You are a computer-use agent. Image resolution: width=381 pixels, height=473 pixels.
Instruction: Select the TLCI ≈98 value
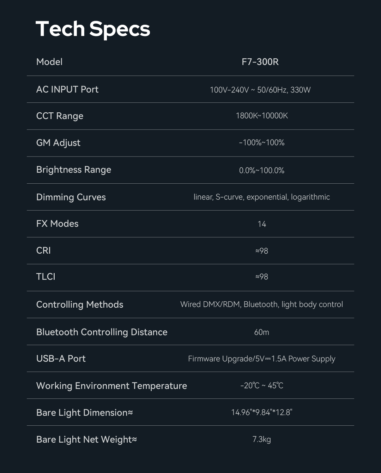pyautogui.click(x=261, y=277)
